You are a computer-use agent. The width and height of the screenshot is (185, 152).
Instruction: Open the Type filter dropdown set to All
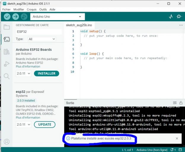pyautogui.click(x=42, y=39)
